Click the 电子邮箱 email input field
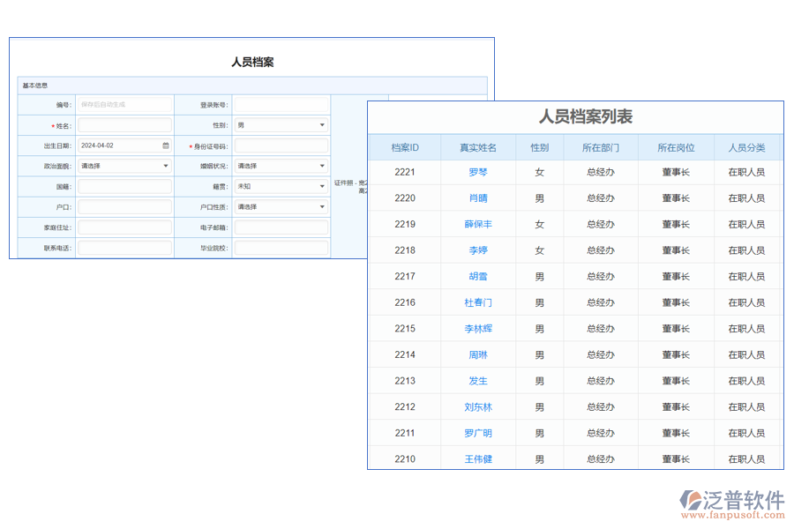The height and width of the screenshot is (529, 794). point(281,227)
